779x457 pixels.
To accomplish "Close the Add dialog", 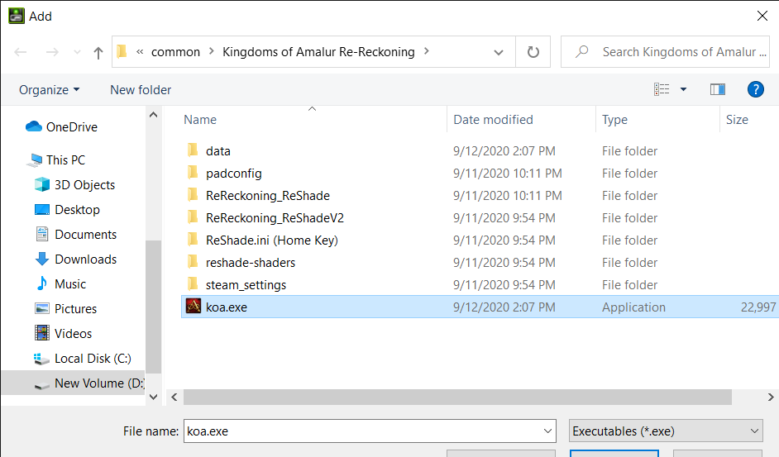I will pos(762,16).
